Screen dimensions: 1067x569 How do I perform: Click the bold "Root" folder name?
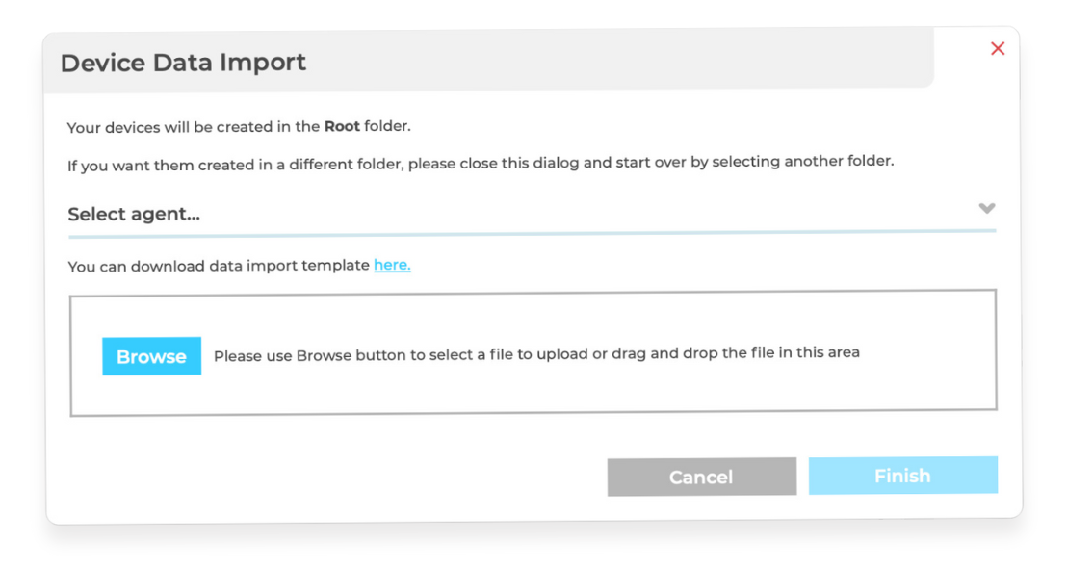(x=342, y=126)
